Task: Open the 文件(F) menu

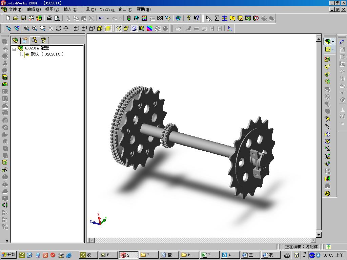Action: [16, 9]
